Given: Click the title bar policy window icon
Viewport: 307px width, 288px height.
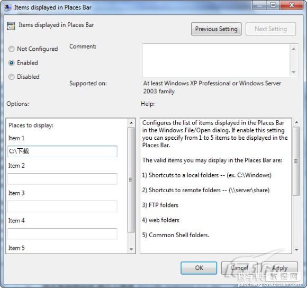Looking at the screenshot, I should point(7,7).
